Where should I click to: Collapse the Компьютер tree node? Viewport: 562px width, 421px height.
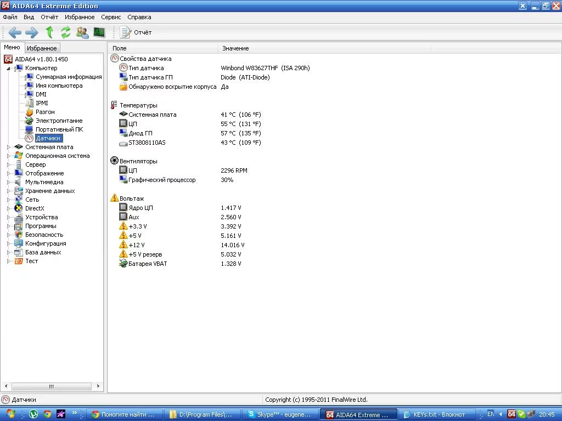[x=8, y=69]
